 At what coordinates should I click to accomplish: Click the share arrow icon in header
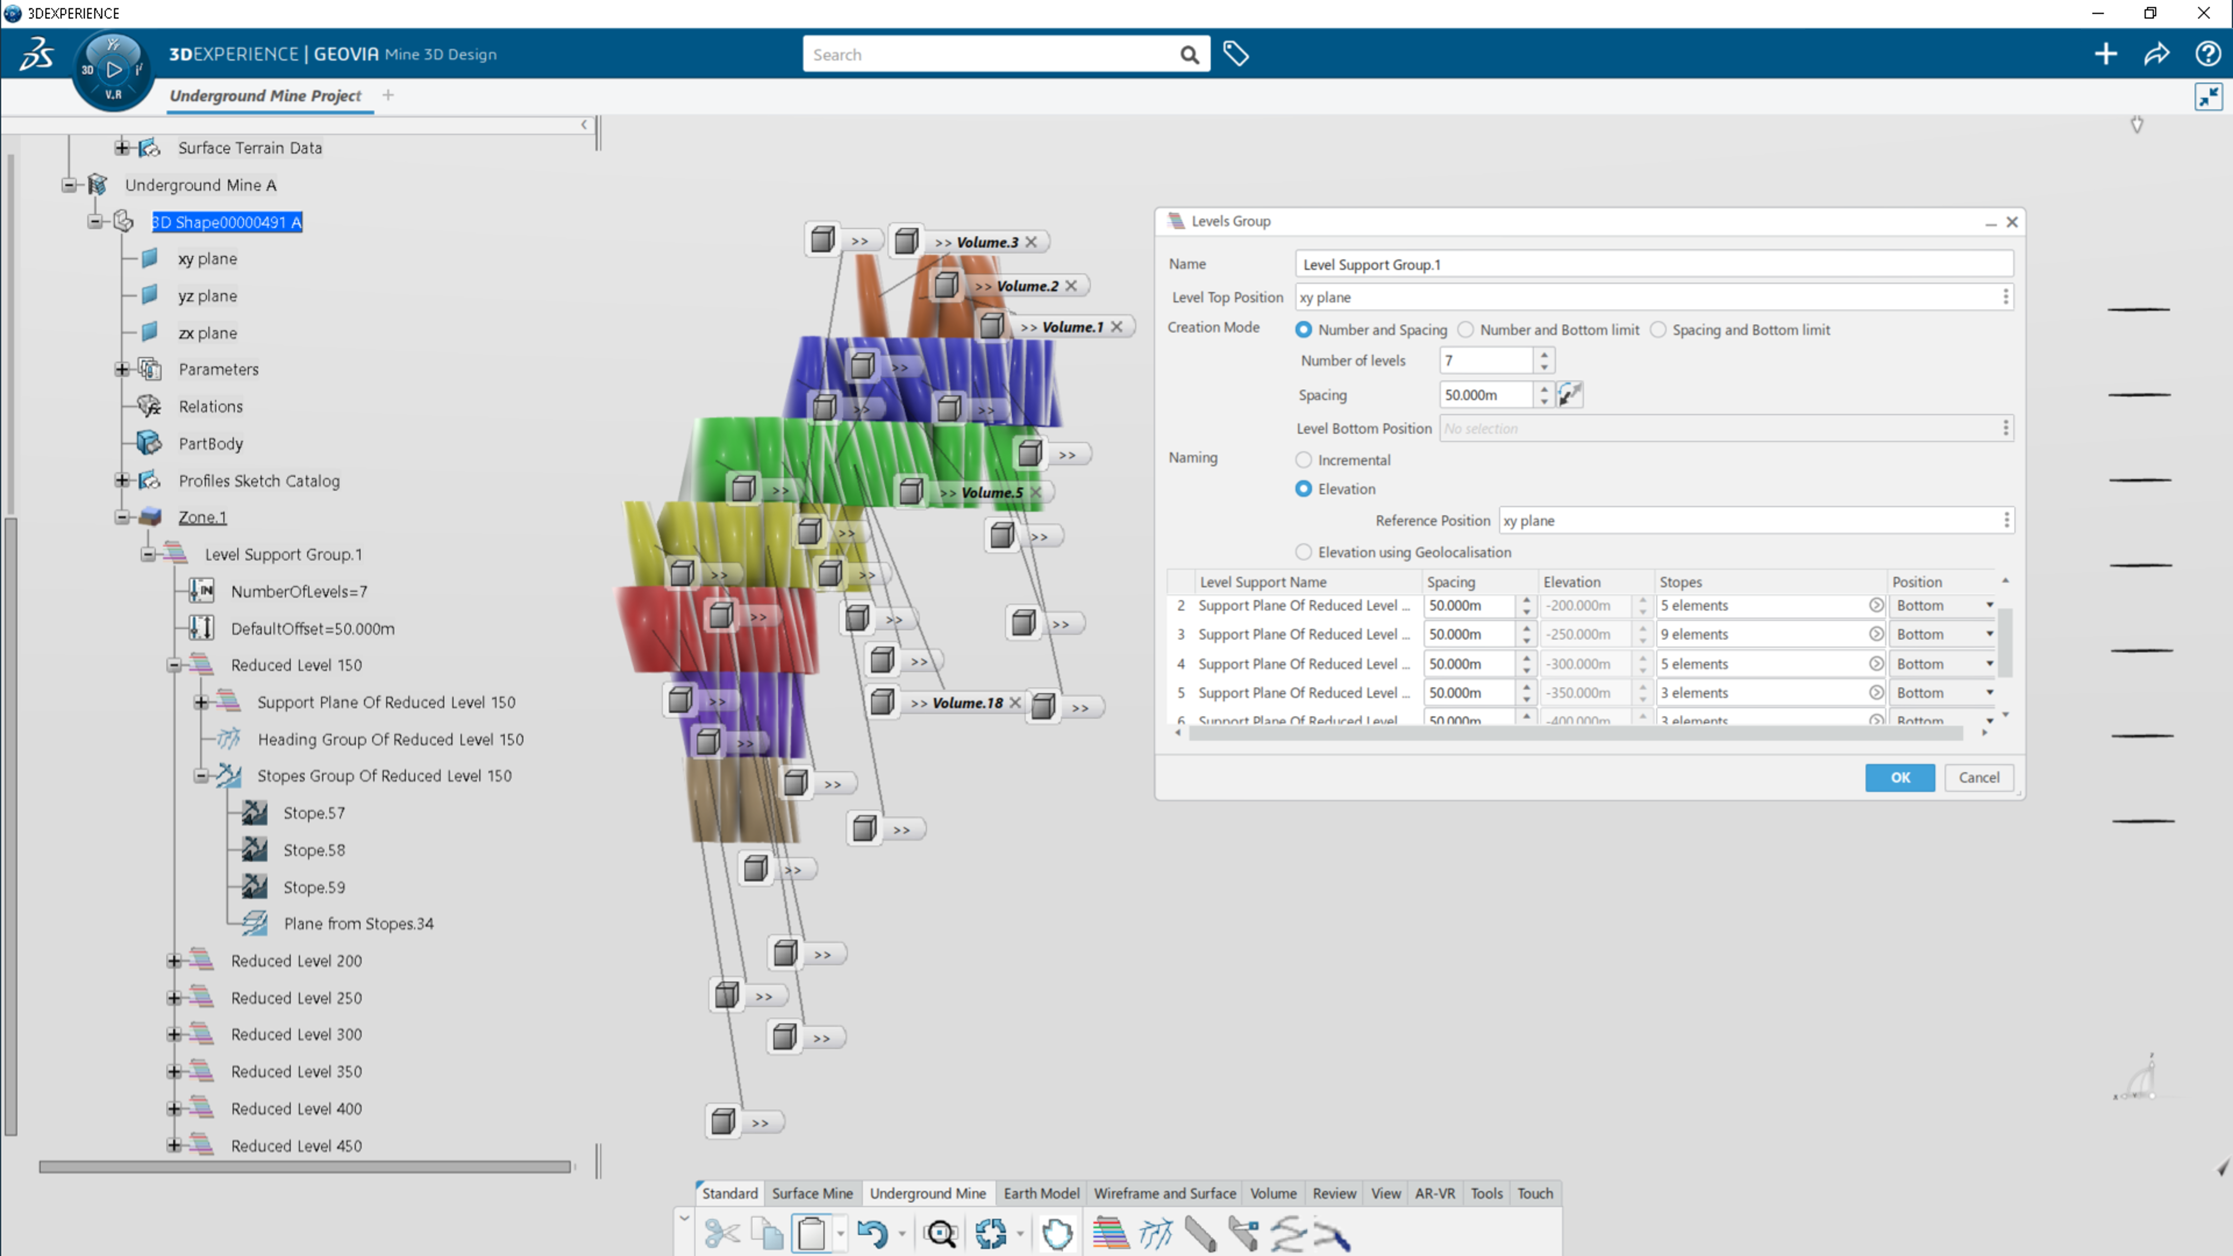point(2156,54)
